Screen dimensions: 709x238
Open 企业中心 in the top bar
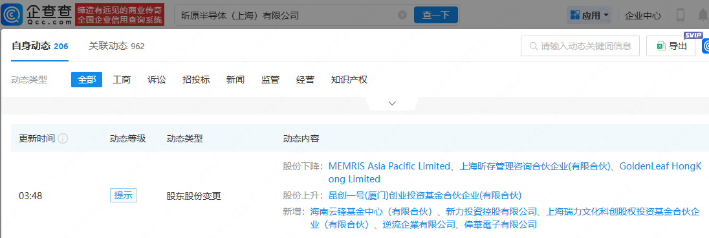[x=642, y=16]
